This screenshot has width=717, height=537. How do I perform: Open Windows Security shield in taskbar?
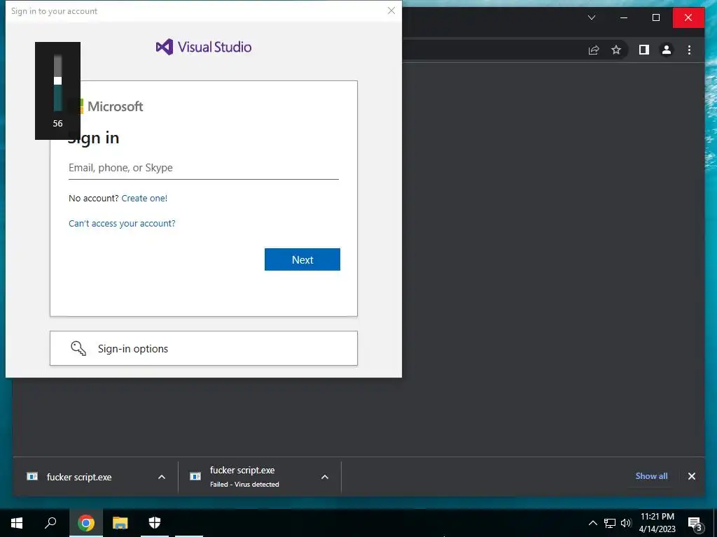click(155, 523)
